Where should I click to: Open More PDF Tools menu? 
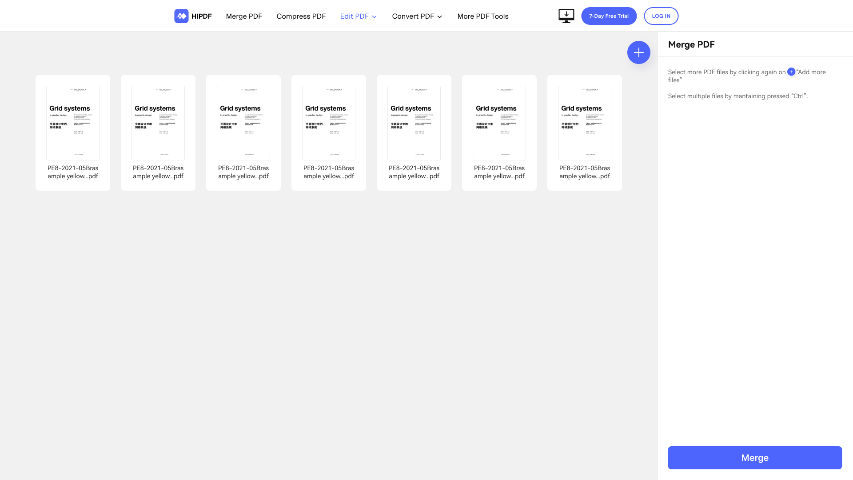click(x=482, y=16)
